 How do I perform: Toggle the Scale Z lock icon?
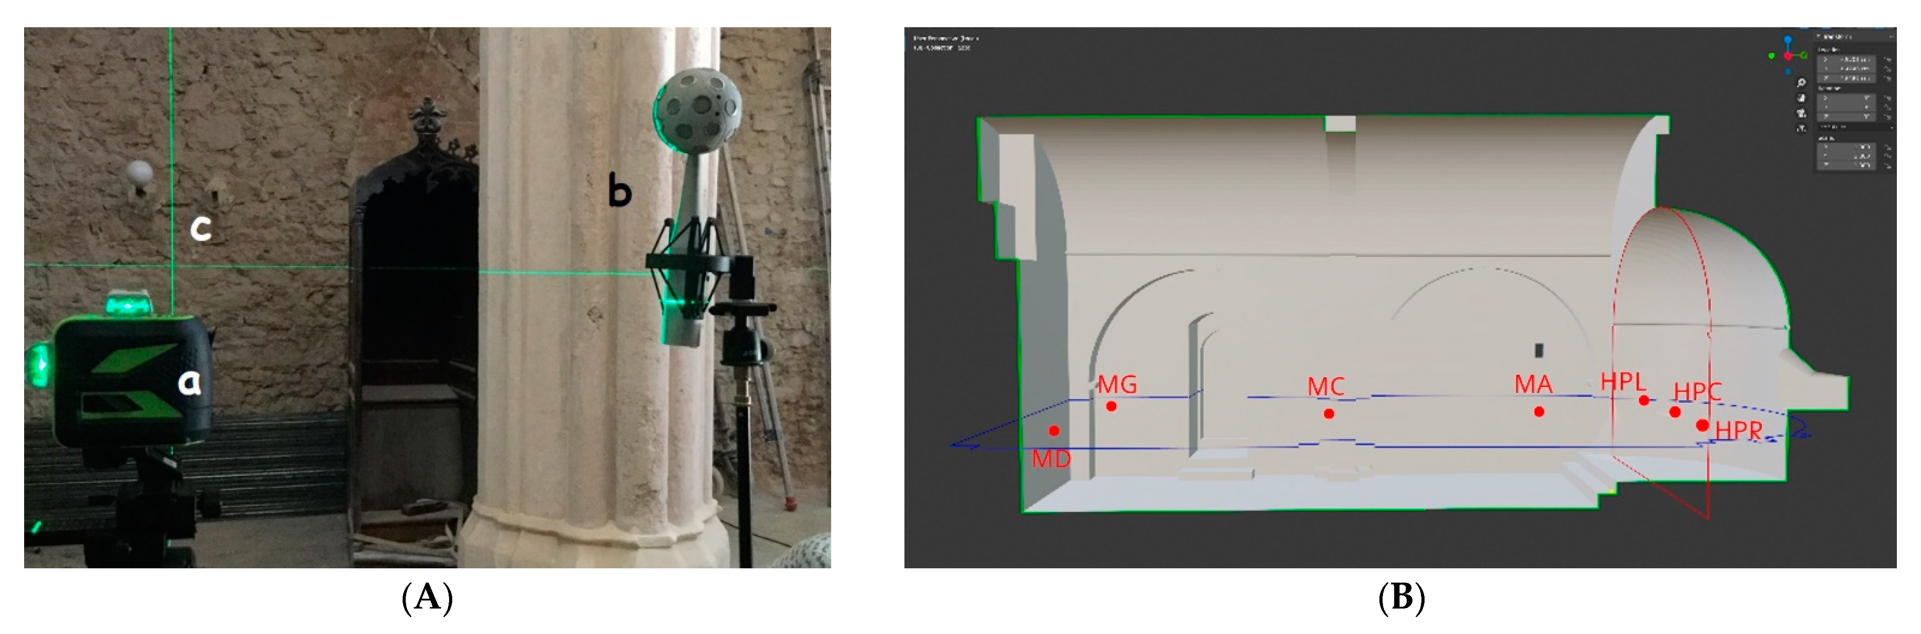tap(1889, 166)
